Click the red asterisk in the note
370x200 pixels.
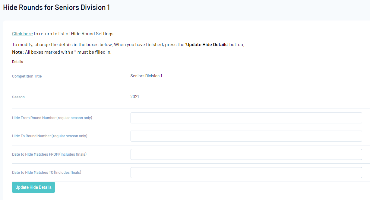pos(75,52)
